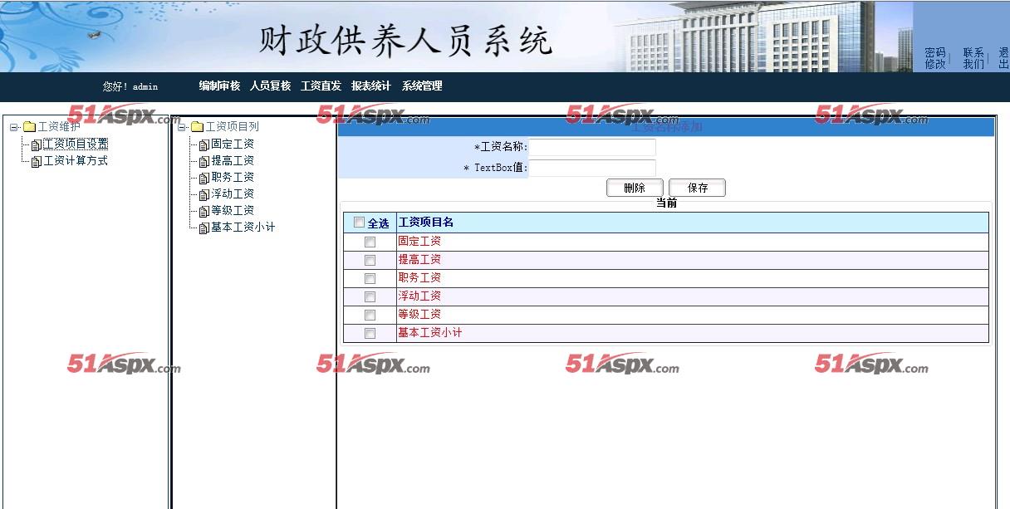Select 工资项目设置 in the left tree
The height and width of the screenshot is (509, 1010).
pos(76,144)
